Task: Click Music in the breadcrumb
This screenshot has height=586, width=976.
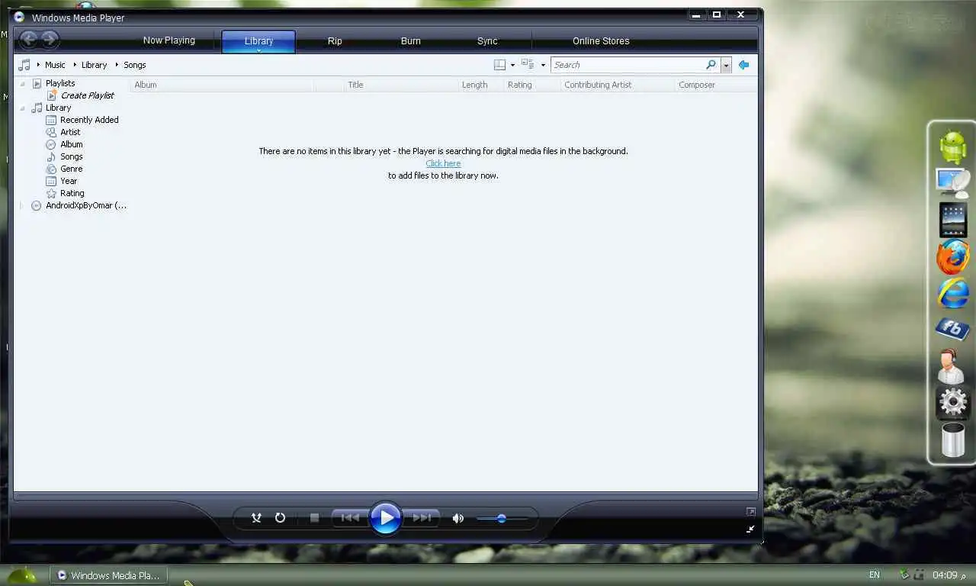Action: point(55,65)
